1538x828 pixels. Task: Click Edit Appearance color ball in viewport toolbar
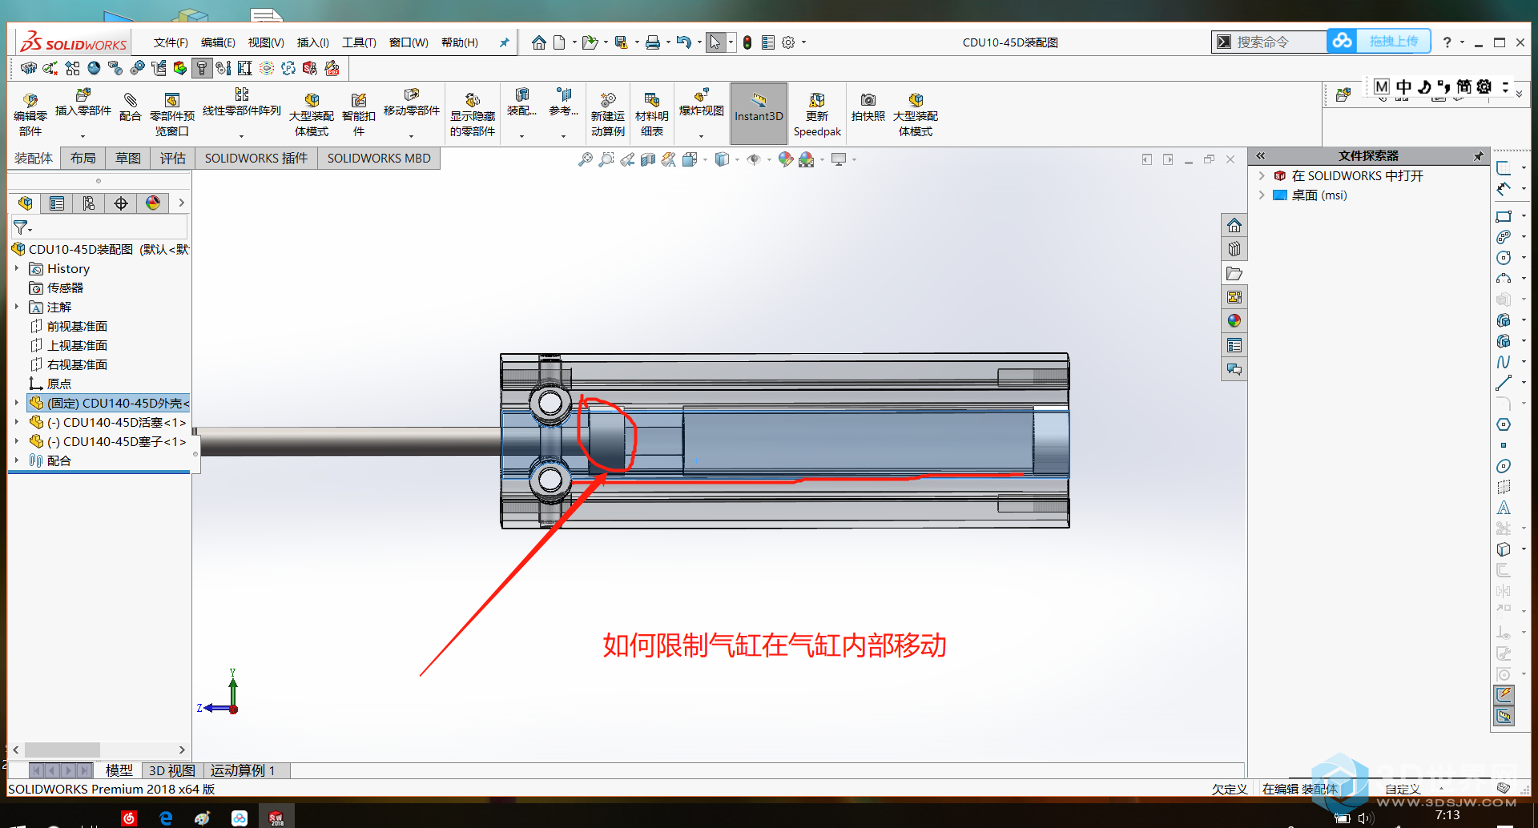click(x=786, y=159)
